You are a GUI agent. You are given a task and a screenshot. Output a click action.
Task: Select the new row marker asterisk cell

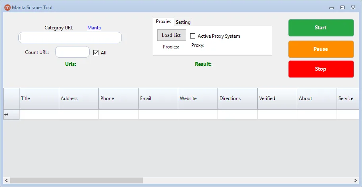coord(11,114)
